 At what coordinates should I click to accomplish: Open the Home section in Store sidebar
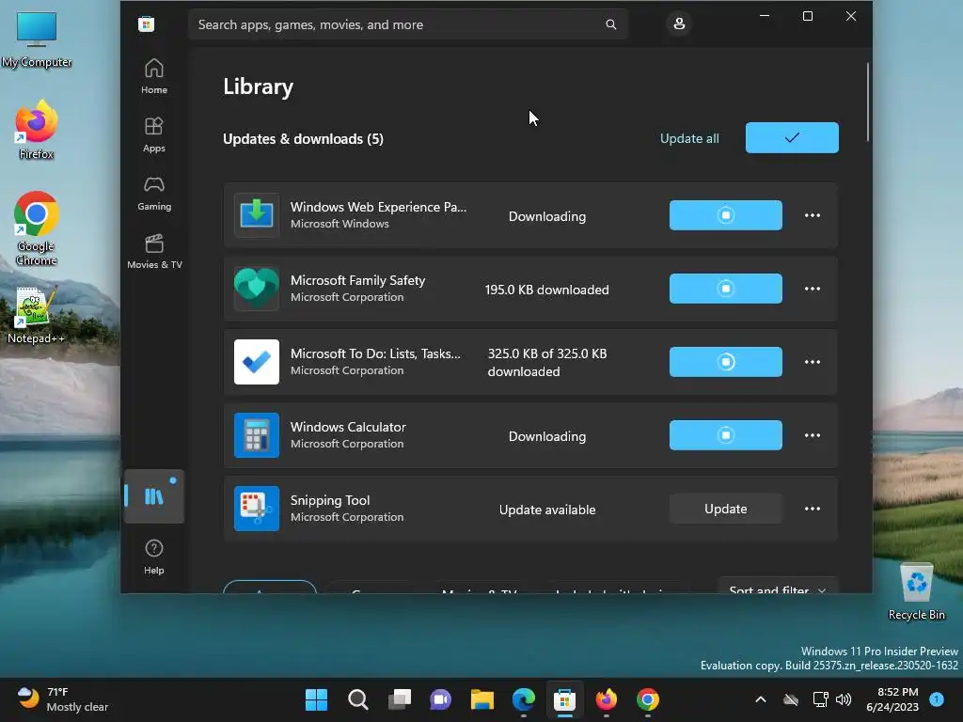pos(153,76)
